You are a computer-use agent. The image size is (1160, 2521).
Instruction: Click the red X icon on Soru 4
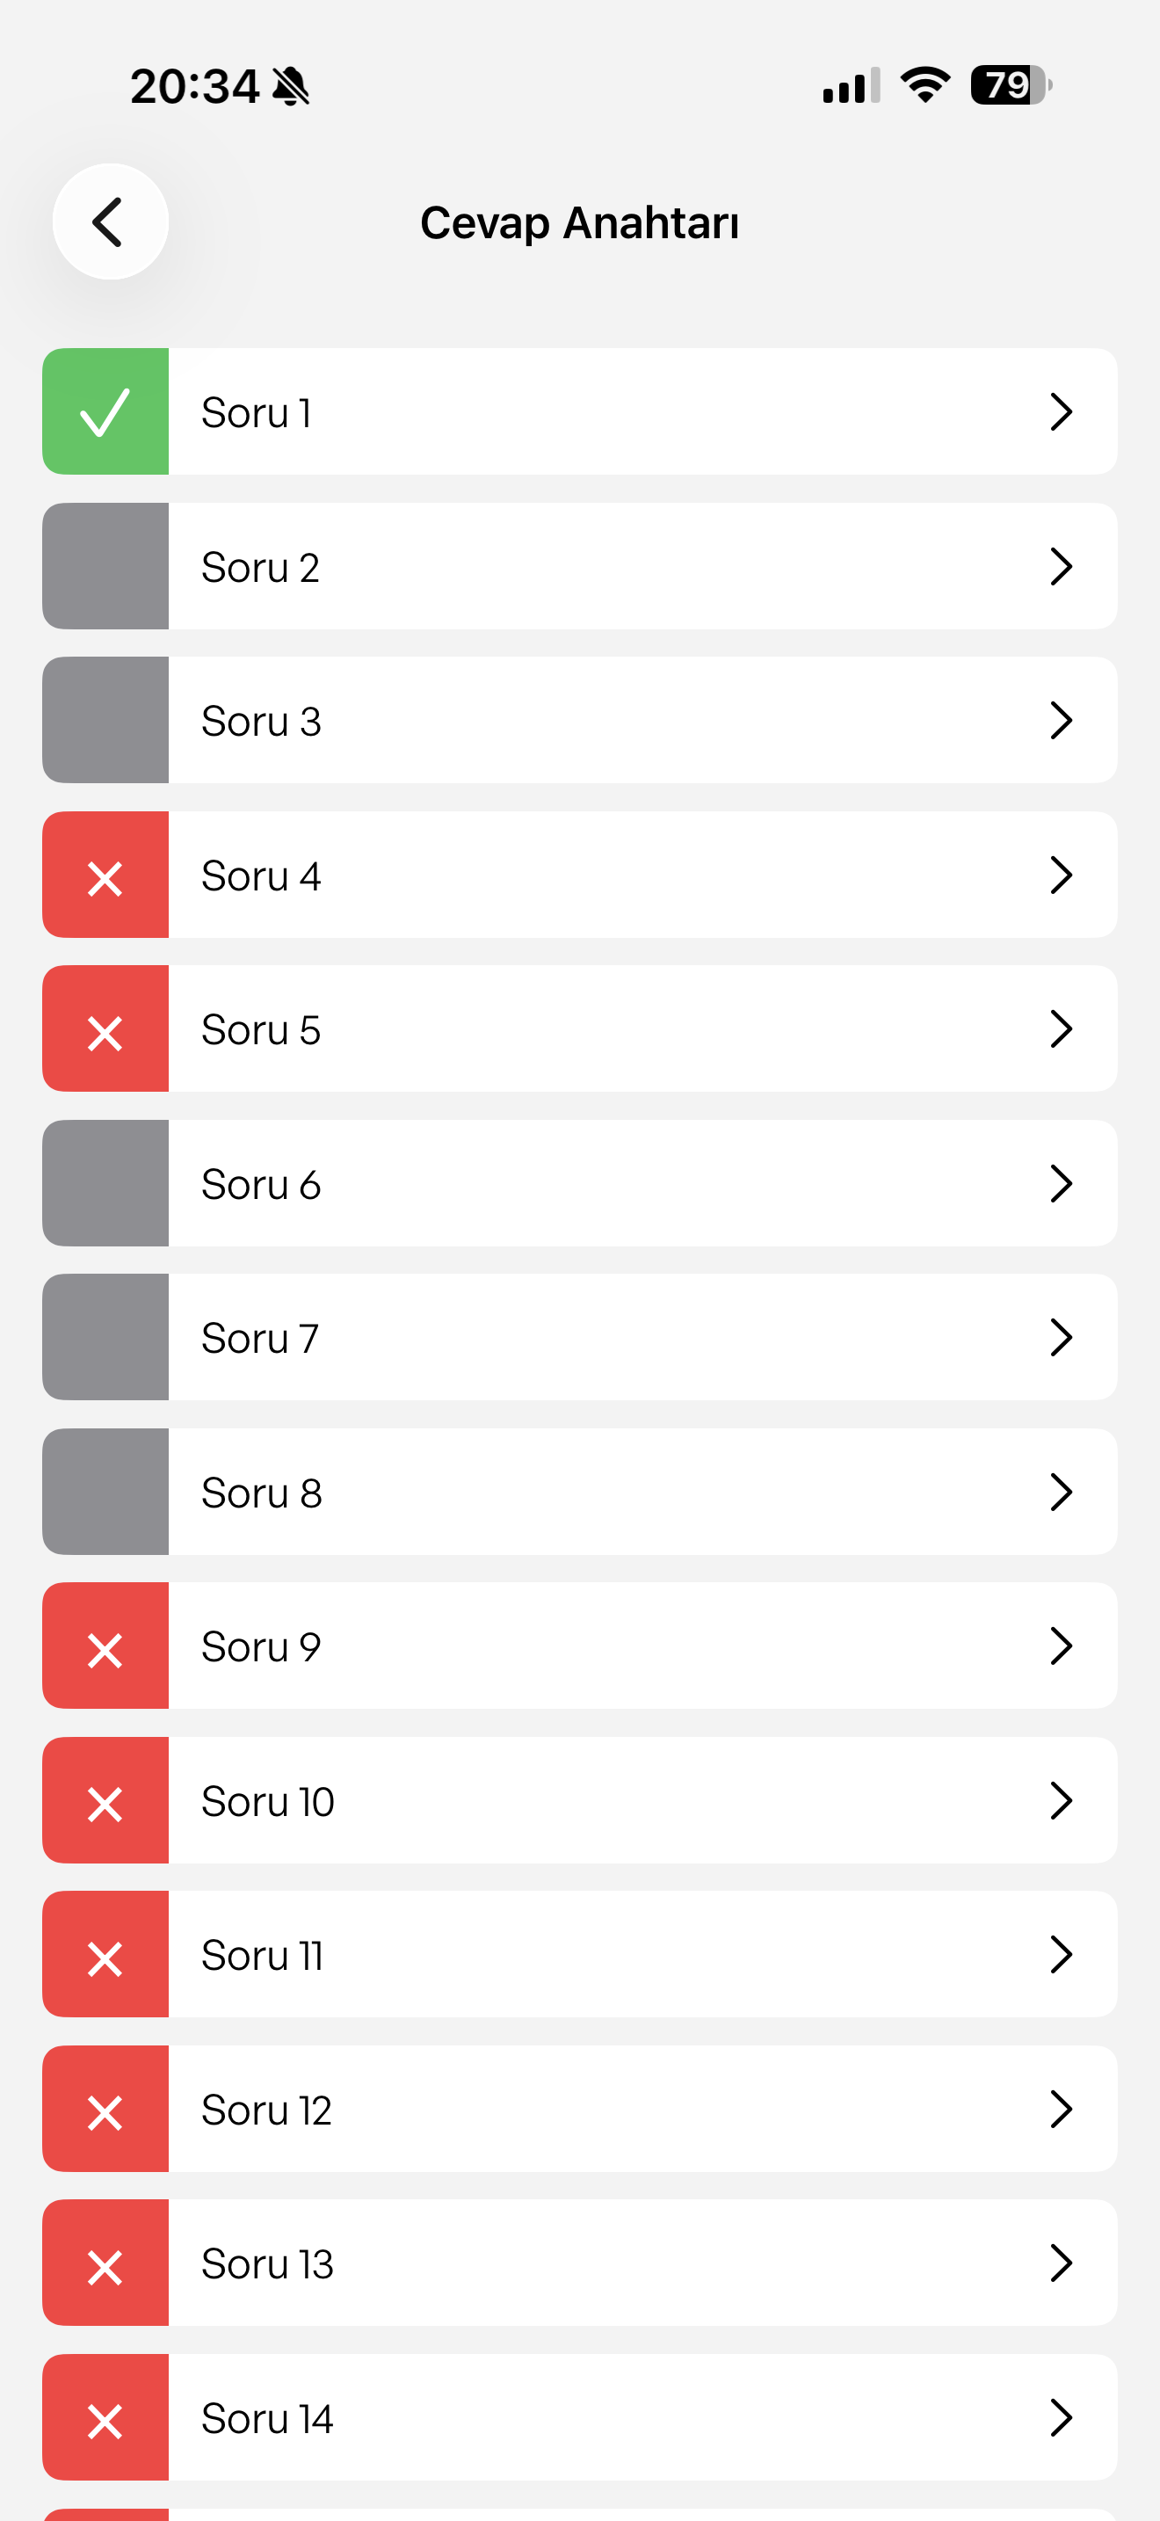[x=105, y=875]
